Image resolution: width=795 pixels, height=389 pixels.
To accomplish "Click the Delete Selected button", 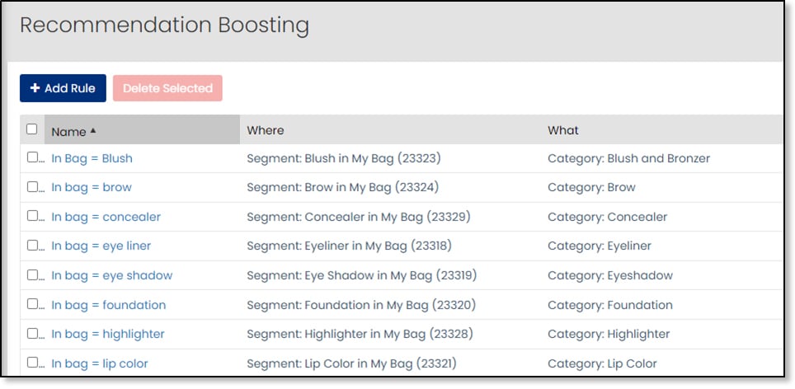I will pyautogui.click(x=167, y=88).
